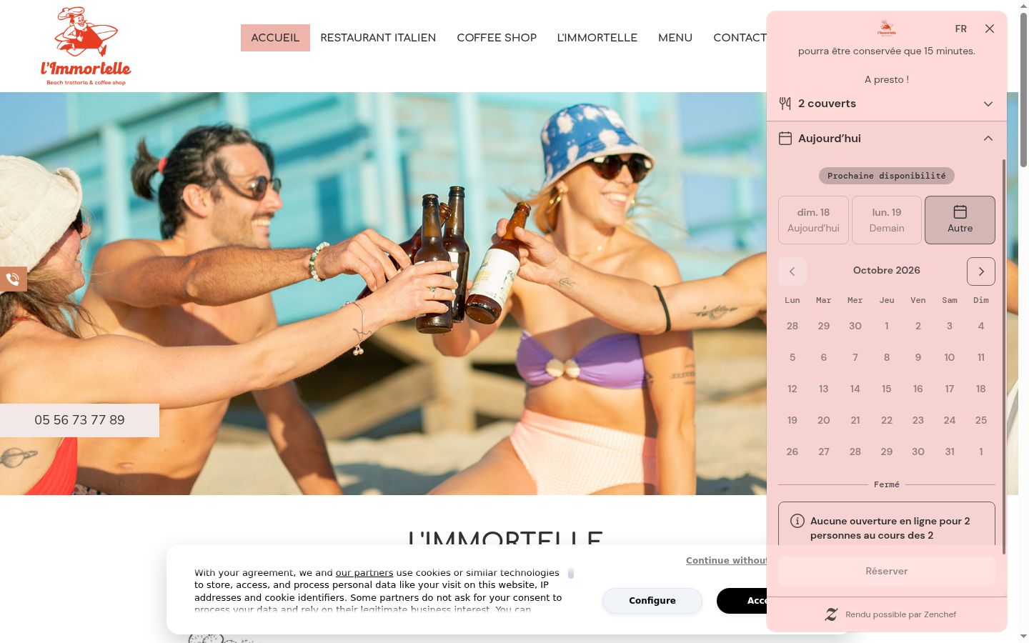Open the MENU navigation item
Image resolution: width=1029 pixels, height=643 pixels.
tap(675, 38)
